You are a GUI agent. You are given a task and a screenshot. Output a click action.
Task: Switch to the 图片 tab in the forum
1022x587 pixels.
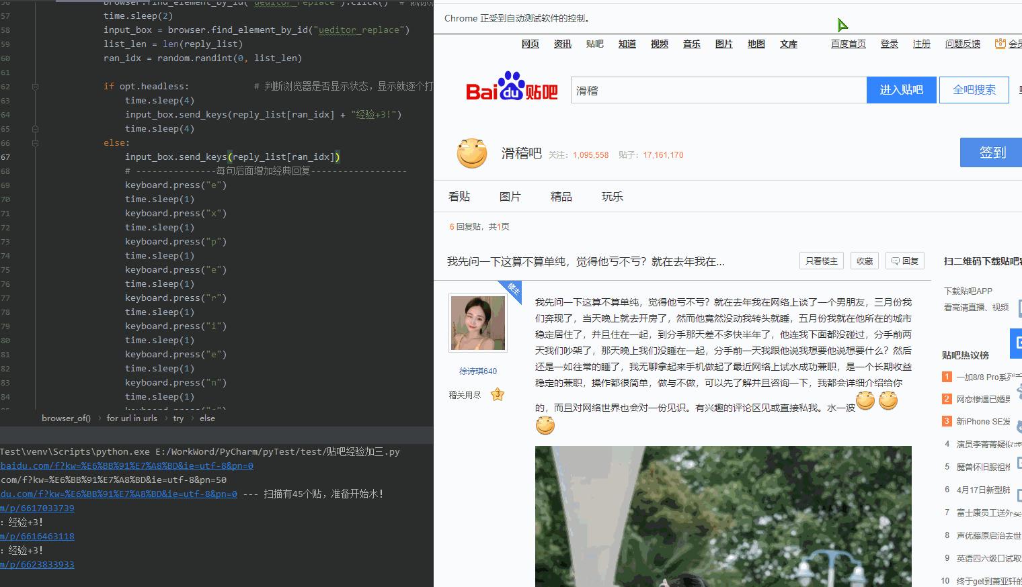click(x=511, y=196)
